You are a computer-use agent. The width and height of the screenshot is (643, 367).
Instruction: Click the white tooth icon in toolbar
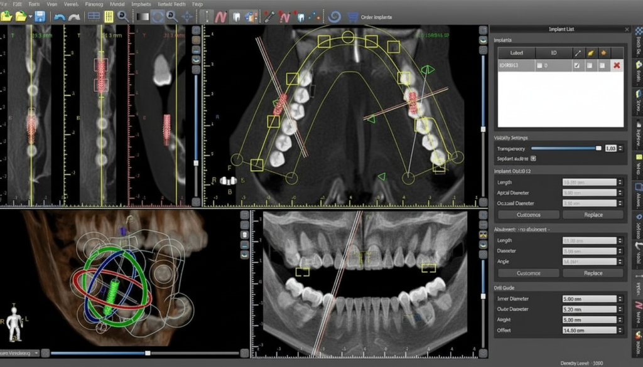click(237, 17)
